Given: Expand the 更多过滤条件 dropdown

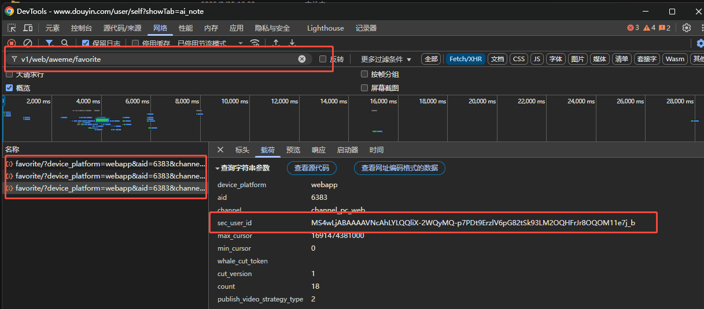Looking at the screenshot, I should click(386, 59).
